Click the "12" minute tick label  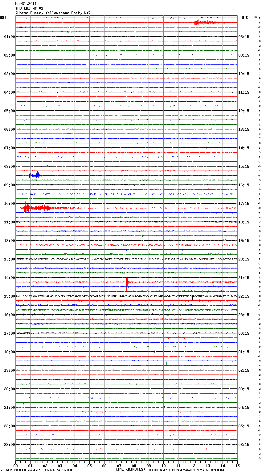pyautogui.click(x=193, y=466)
